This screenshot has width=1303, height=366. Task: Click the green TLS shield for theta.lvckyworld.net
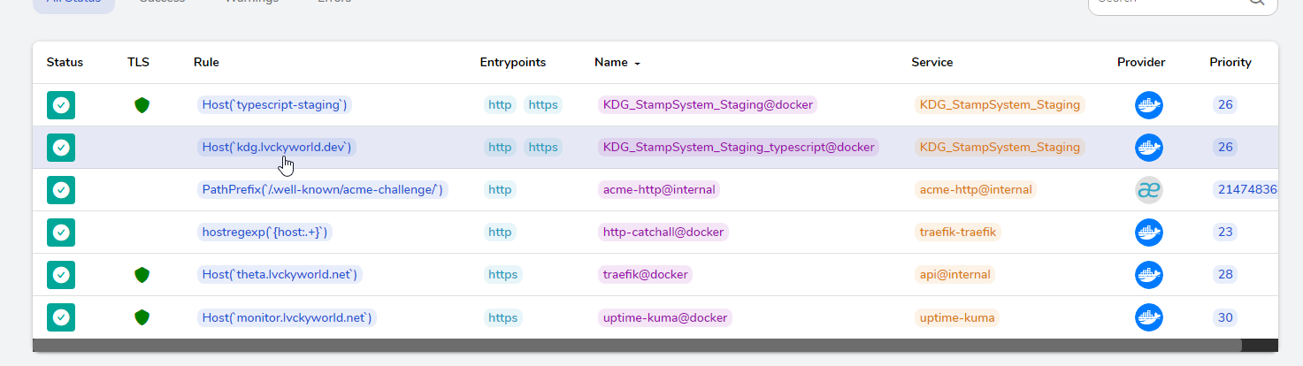pos(142,275)
